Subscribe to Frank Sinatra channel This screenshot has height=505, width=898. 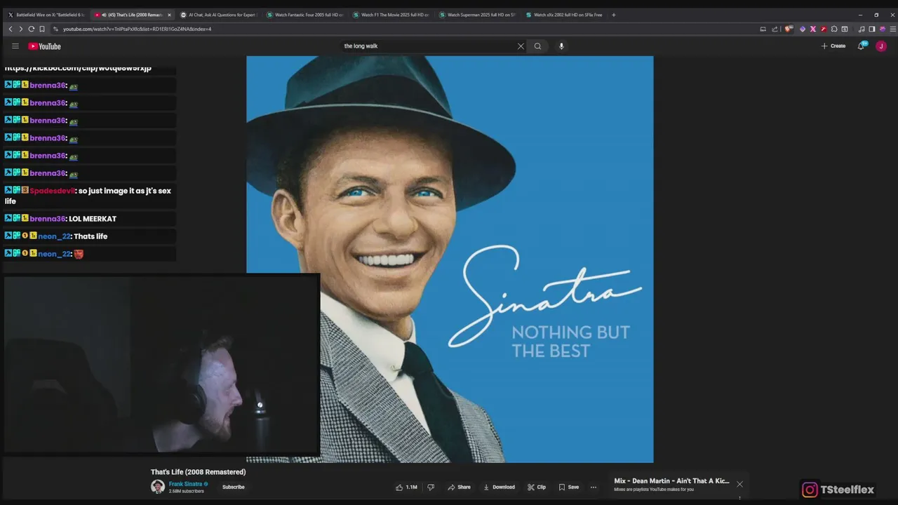(x=234, y=487)
